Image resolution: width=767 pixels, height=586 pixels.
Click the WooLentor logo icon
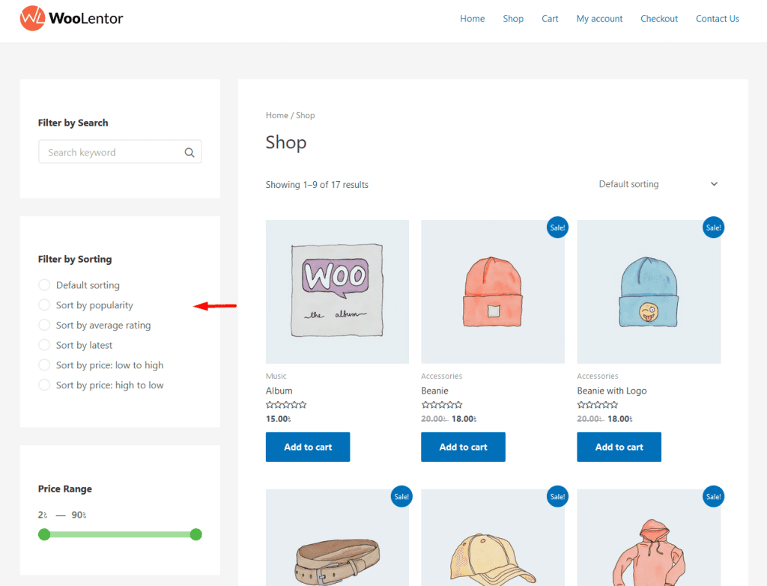tap(33, 19)
